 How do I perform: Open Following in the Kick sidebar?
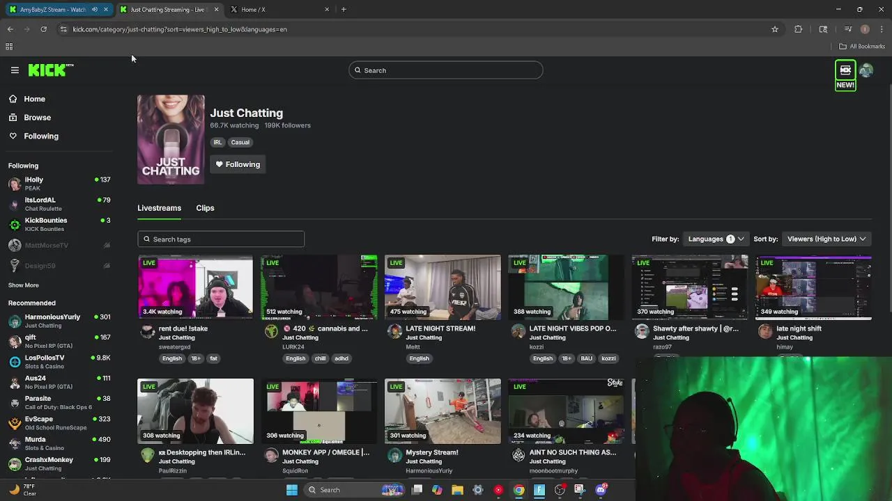[41, 136]
